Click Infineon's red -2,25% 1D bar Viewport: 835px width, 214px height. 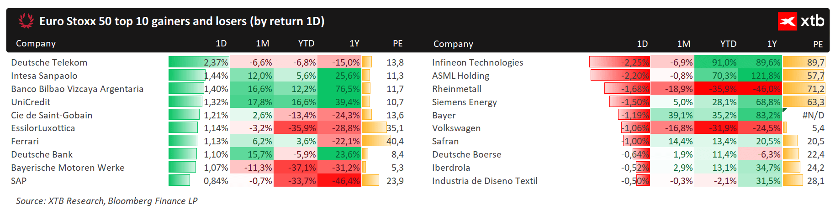(619, 62)
